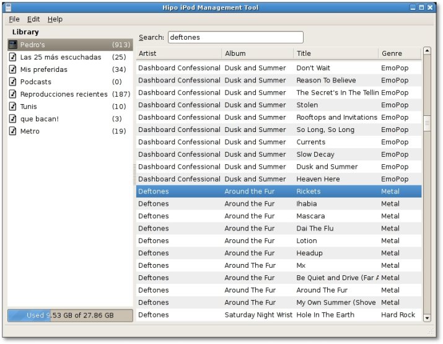Select the Podcasts playlist
The height and width of the screenshot is (344, 443).
click(x=70, y=82)
